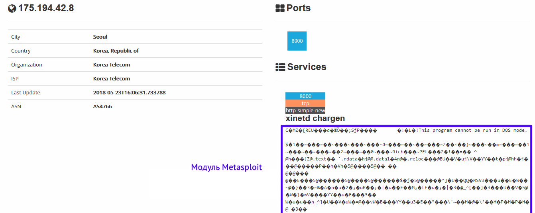Click the IP address heading 175.194.42.8
The height and width of the screenshot is (213, 535).
pos(46,8)
